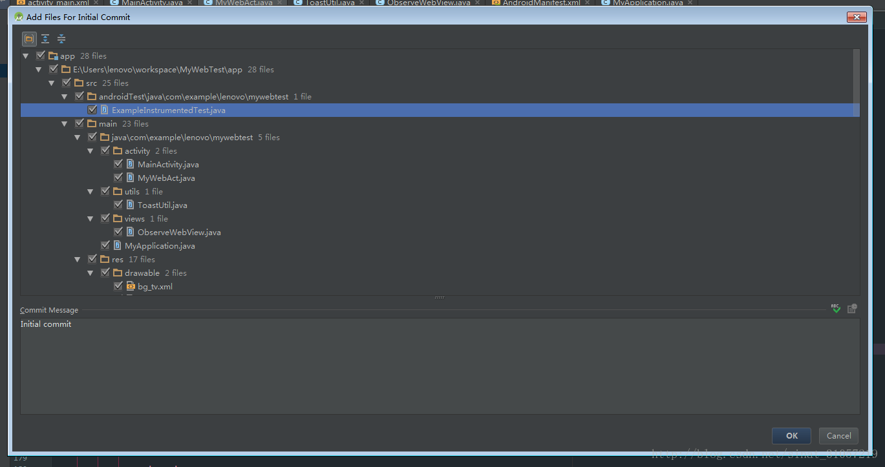Collapse the app root tree node
885x467 pixels.
tap(26, 56)
